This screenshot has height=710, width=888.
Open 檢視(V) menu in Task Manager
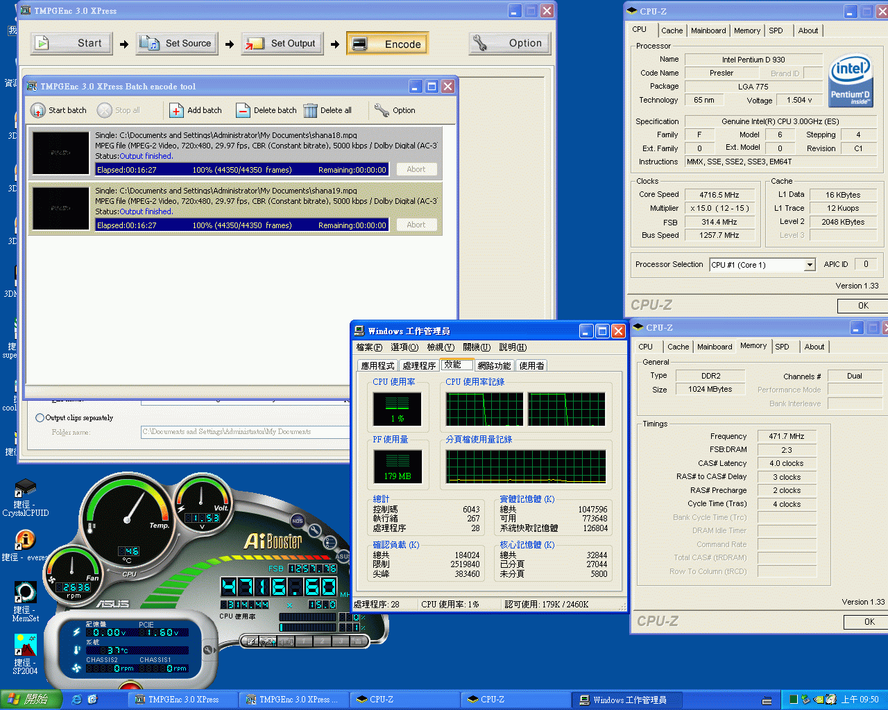pyautogui.click(x=441, y=347)
